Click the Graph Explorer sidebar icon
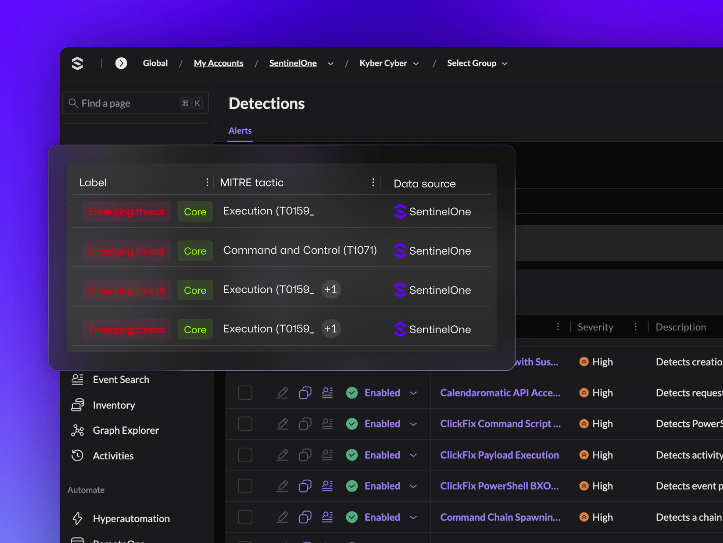This screenshot has width=723, height=543. click(77, 431)
